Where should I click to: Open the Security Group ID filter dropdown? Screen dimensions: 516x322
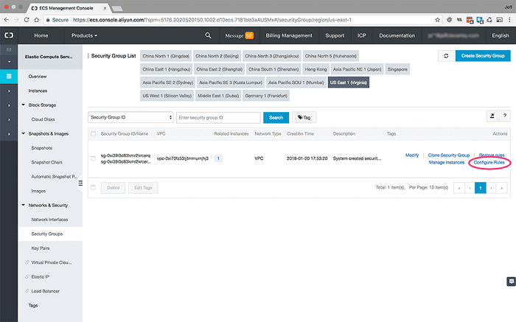pyautogui.click(x=130, y=117)
